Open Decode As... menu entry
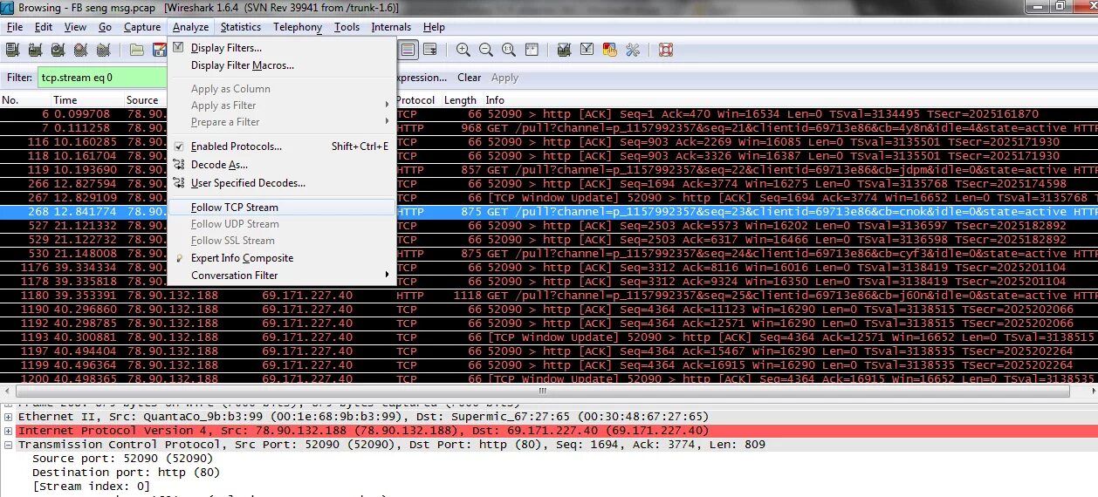Viewport: 1098px width, 497px height. (x=282, y=164)
